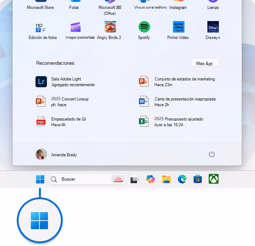This screenshot has height=246, width=255.
Task: Click the Recomendaciones heading
Action: pos(55,63)
